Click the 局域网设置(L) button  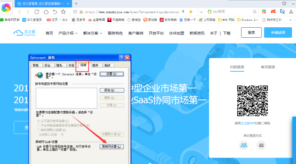pyautogui.click(x=112, y=147)
